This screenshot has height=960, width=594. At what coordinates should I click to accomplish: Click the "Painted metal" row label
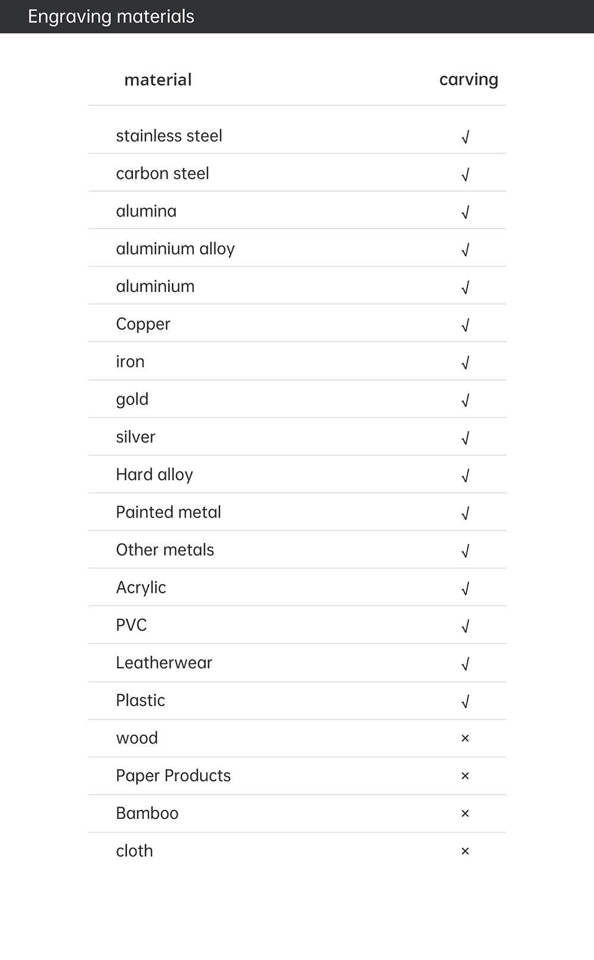pyautogui.click(x=168, y=512)
